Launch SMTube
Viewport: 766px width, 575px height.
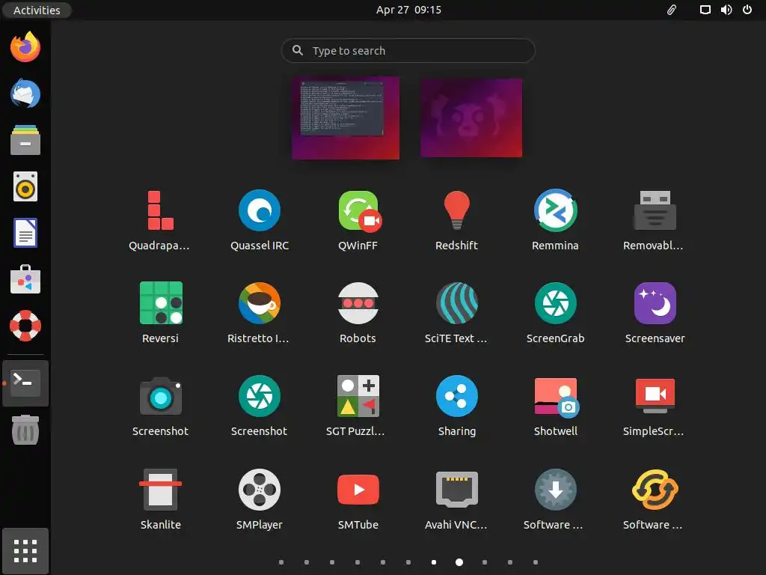pos(358,499)
